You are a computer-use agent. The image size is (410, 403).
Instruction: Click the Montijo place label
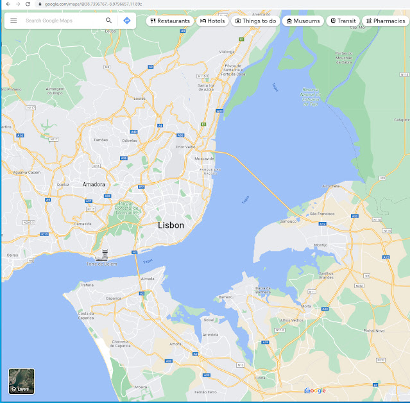(x=321, y=245)
